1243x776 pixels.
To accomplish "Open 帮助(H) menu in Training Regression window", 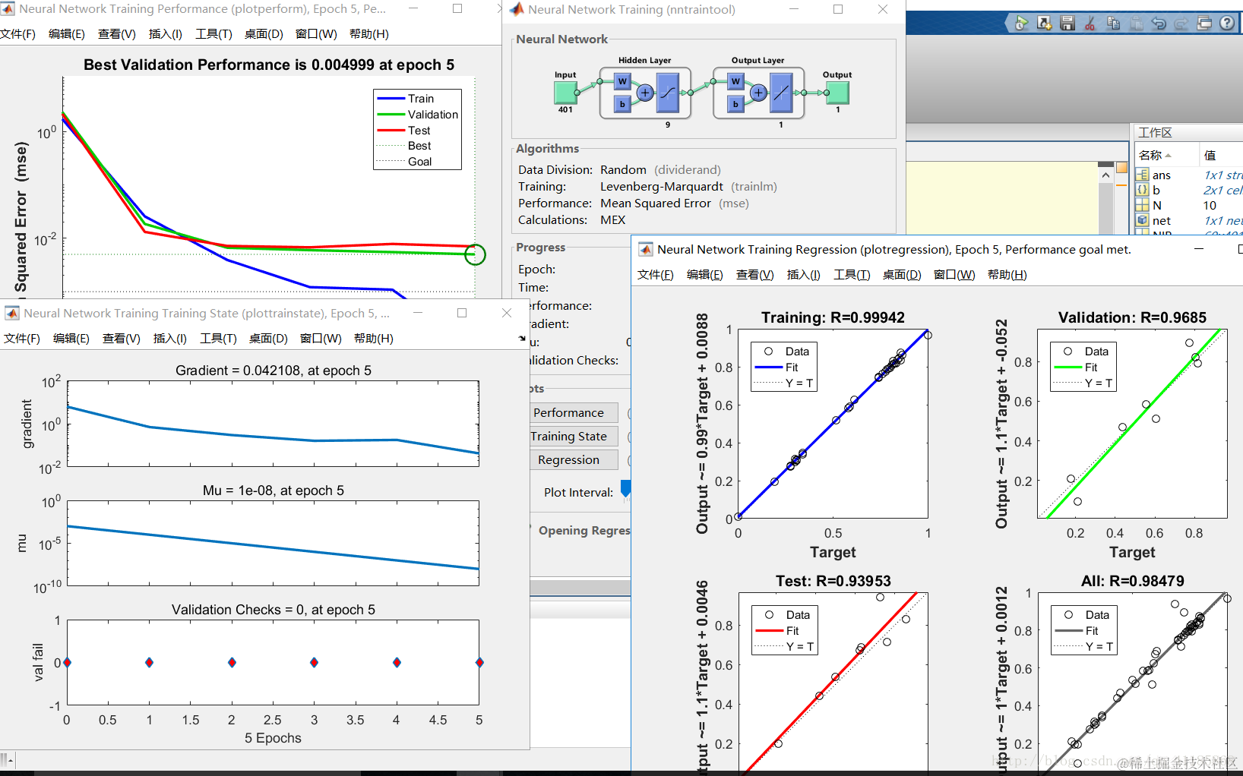I will point(1007,275).
